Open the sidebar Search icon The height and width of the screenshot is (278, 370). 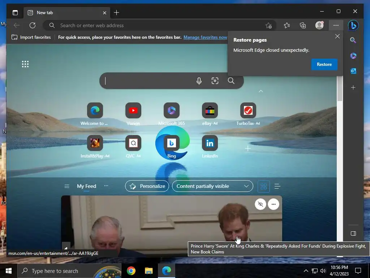pos(353,40)
